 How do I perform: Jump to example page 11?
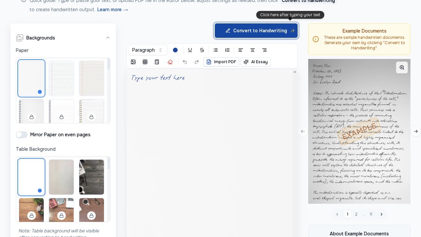(x=371, y=214)
